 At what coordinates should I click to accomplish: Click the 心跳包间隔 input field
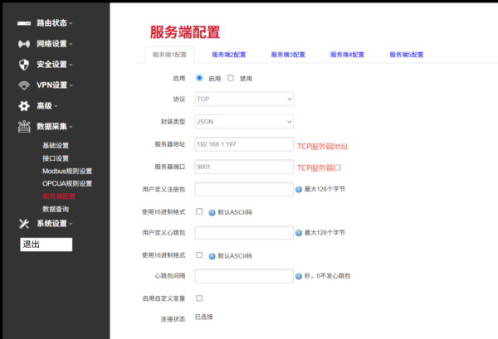pos(244,276)
